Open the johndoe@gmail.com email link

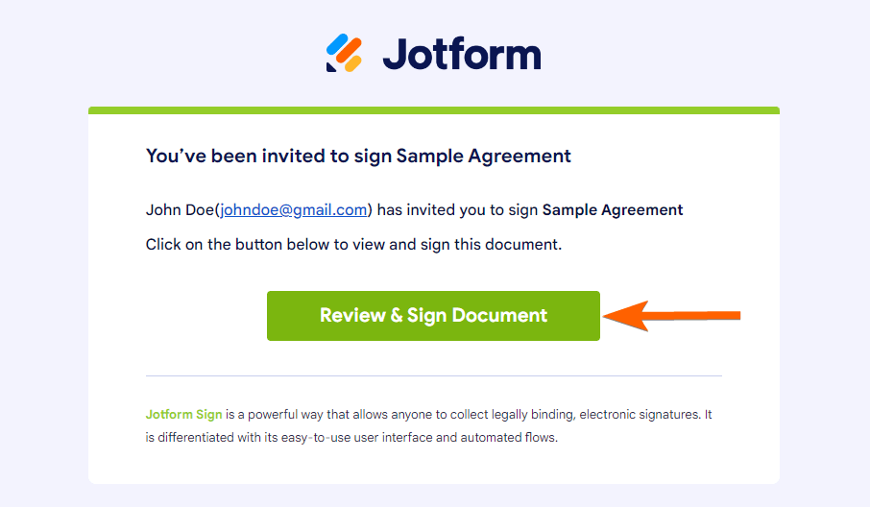point(294,209)
